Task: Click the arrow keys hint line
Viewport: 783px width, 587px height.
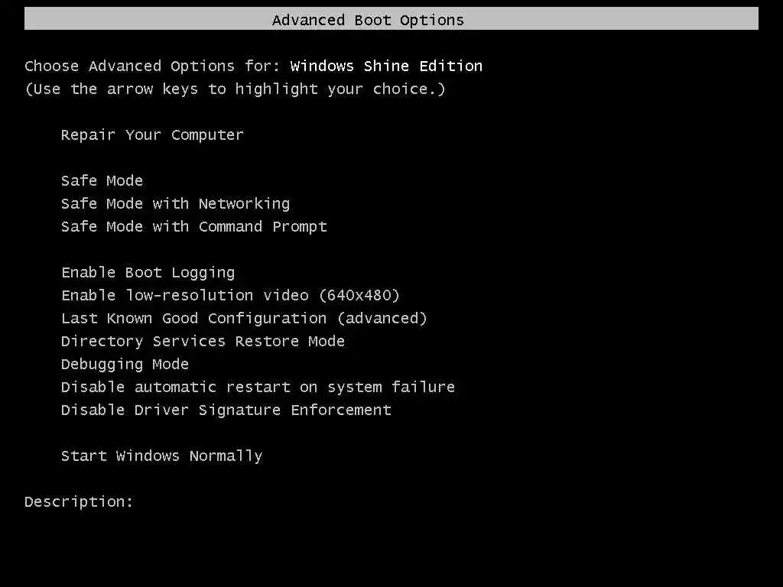Action: click(235, 89)
